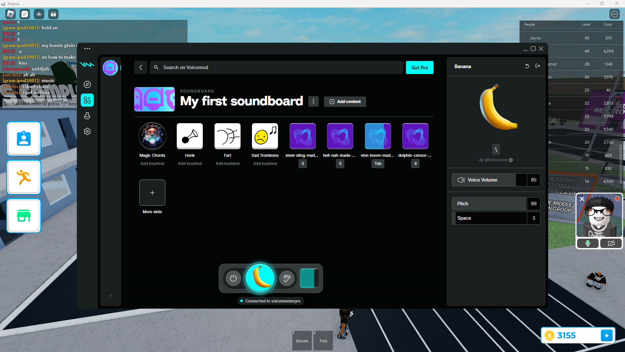
Task: Select the Donate hotbar slot
Action: 302,341
